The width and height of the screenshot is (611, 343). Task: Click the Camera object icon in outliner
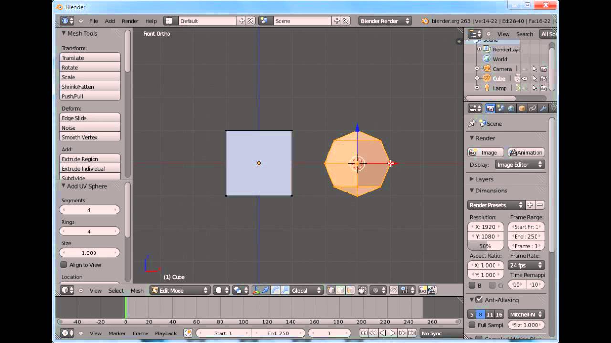pos(487,69)
